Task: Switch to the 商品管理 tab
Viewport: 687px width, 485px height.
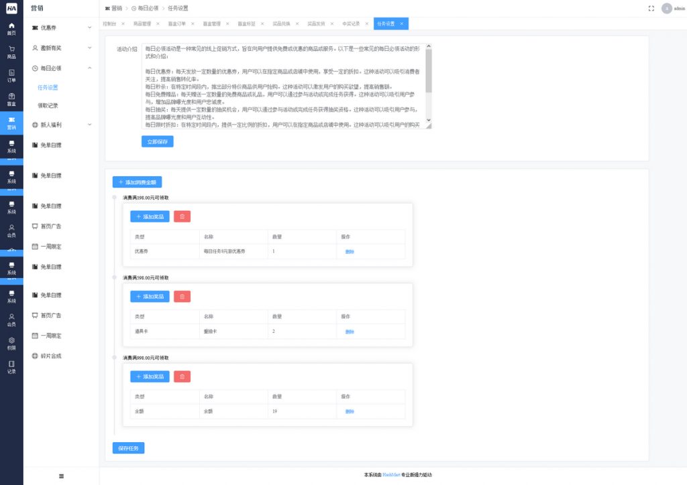Action: [142, 23]
